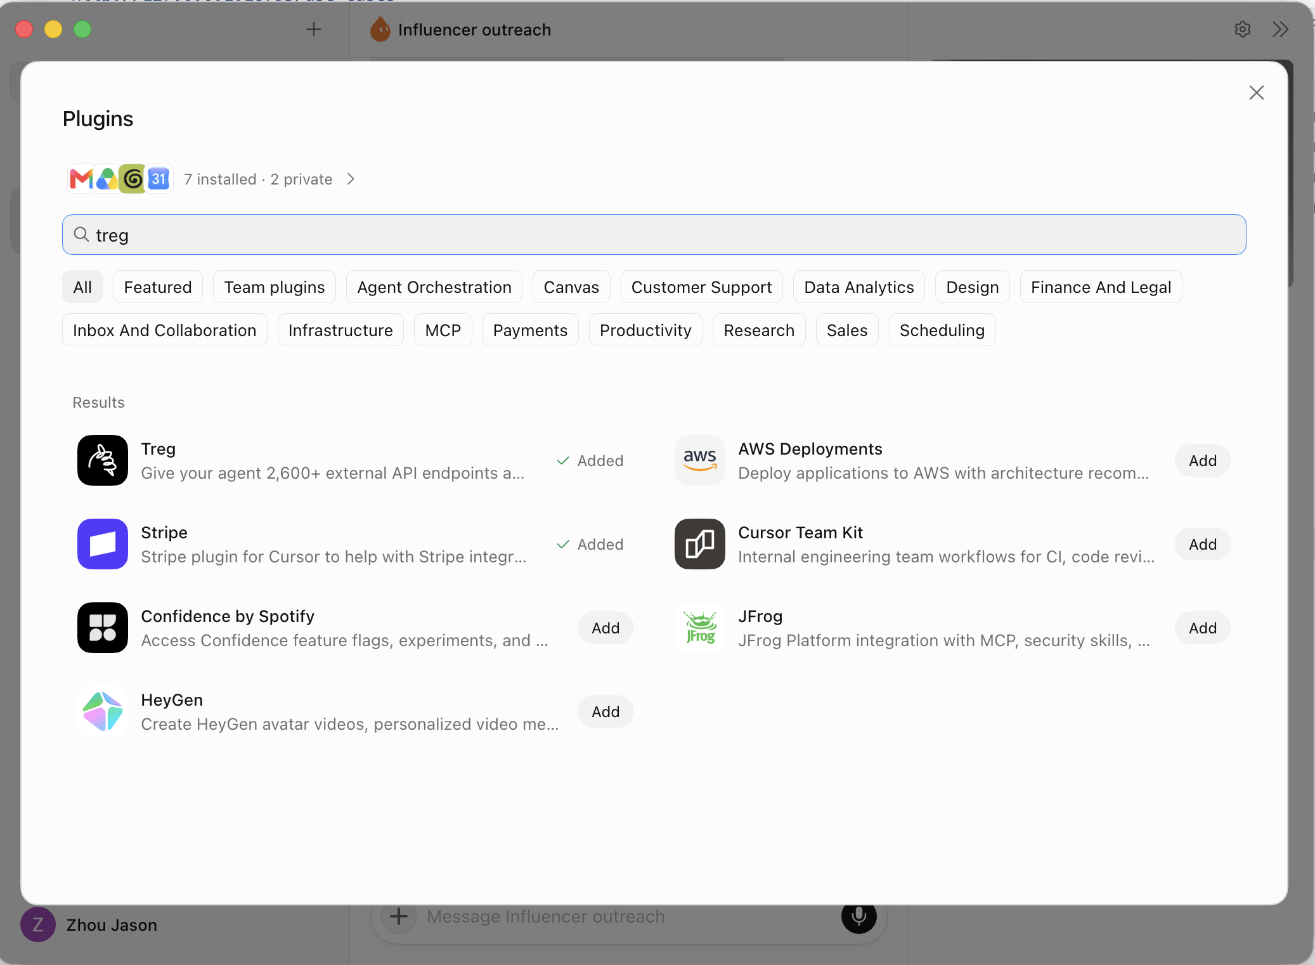The height and width of the screenshot is (965, 1315).
Task: Select the Featured category filter
Action: [158, 287]
